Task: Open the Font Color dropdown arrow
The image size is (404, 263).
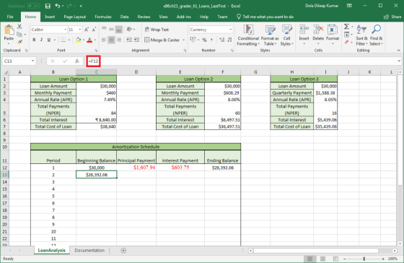Action: (95, 40)
